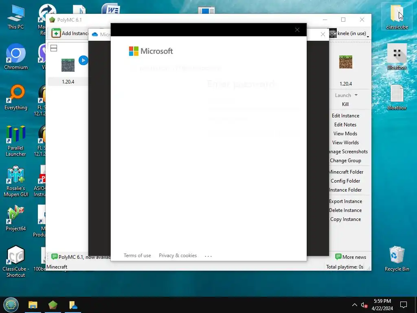Viewport: 417px width, 313px height.
Task: Close the Microsoft sign-in popup
Action: pyautogui.click(x=297, y=30)
